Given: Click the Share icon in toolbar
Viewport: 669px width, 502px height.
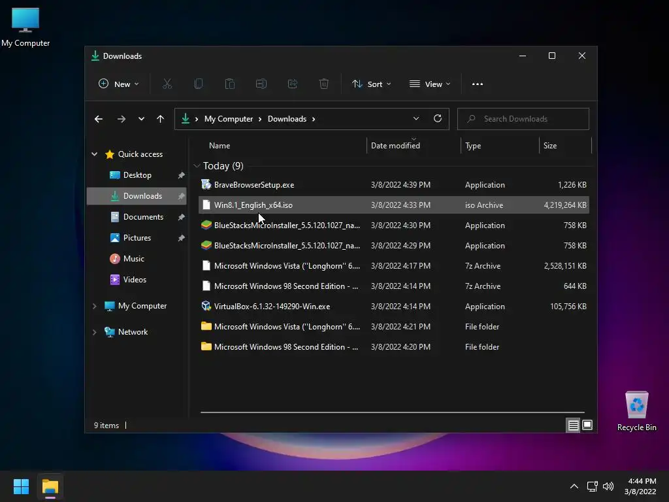Looking at the screenshot, I should click(293, 84).
